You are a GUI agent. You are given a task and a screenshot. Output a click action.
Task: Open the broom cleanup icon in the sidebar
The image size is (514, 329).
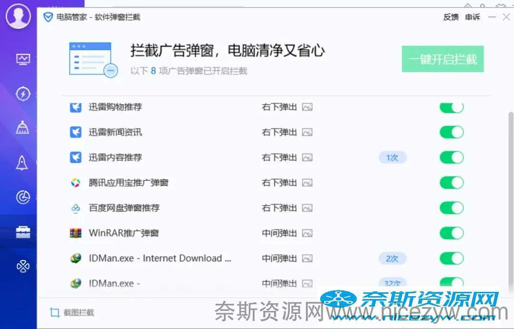pos(23,128)
